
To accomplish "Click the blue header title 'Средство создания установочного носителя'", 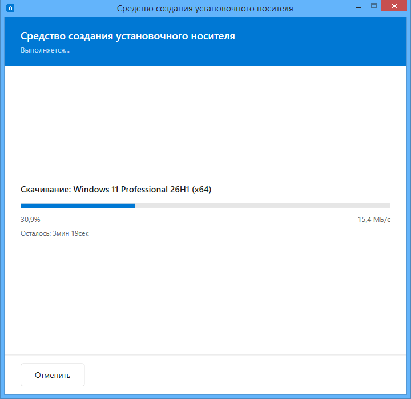I will click(x=128, y=36).
